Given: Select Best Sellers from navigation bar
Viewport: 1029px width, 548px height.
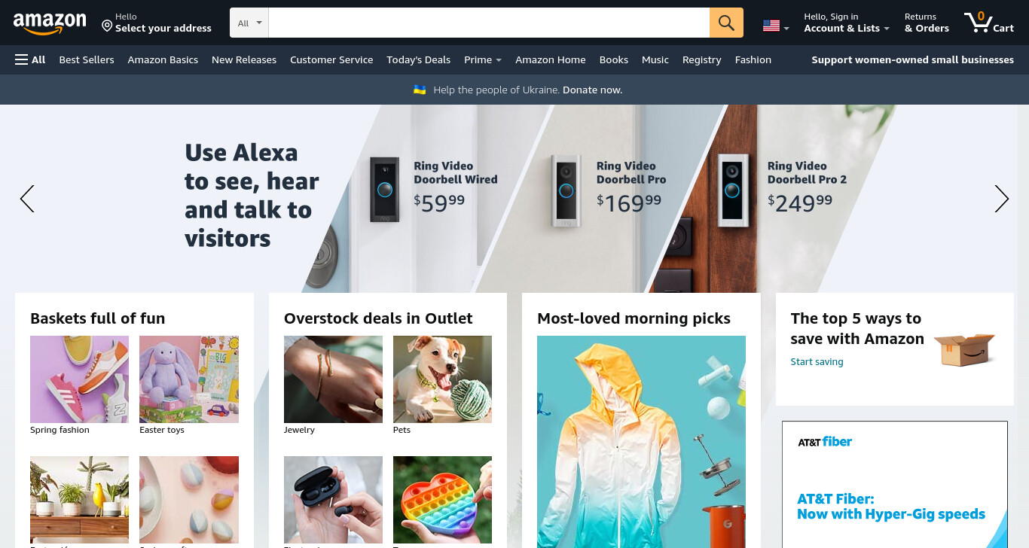Looking at the screenshot, I should pyautogui.click(x=87, y=59).
